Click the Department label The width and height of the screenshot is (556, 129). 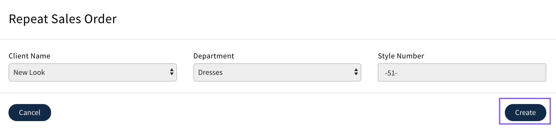pos(214,56)
